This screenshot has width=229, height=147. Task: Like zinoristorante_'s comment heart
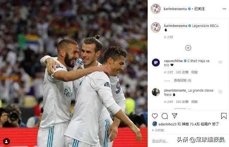point(220,92)
